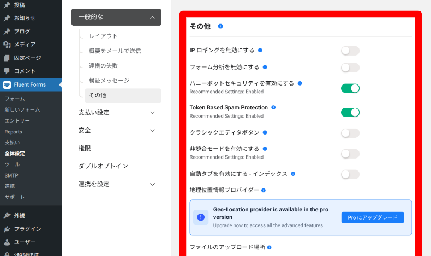Click info icon for ハニーポットセキュリティ
431x256 pixels.
click(300, 83)
